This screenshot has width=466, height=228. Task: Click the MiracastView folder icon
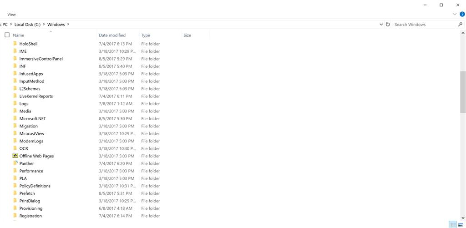[15, 133]
